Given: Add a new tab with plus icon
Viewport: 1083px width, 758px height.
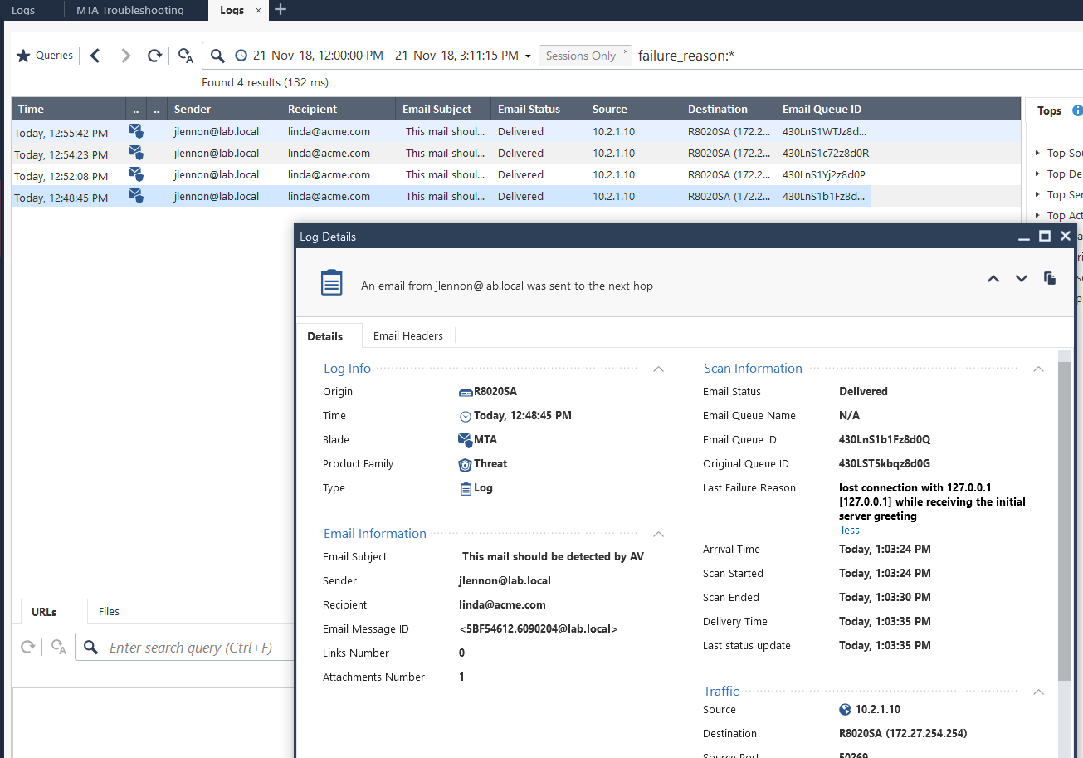Looking at the screenshot, I should point(281,9).
